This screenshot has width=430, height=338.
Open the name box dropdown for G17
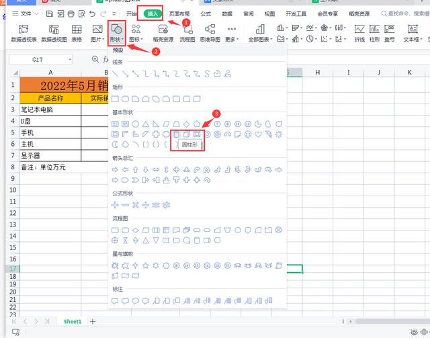tap(70, 60)
